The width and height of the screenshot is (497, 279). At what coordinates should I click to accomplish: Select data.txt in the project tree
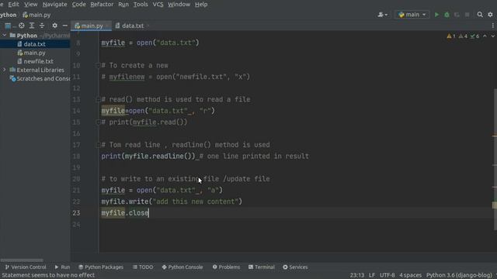[34, 44]
